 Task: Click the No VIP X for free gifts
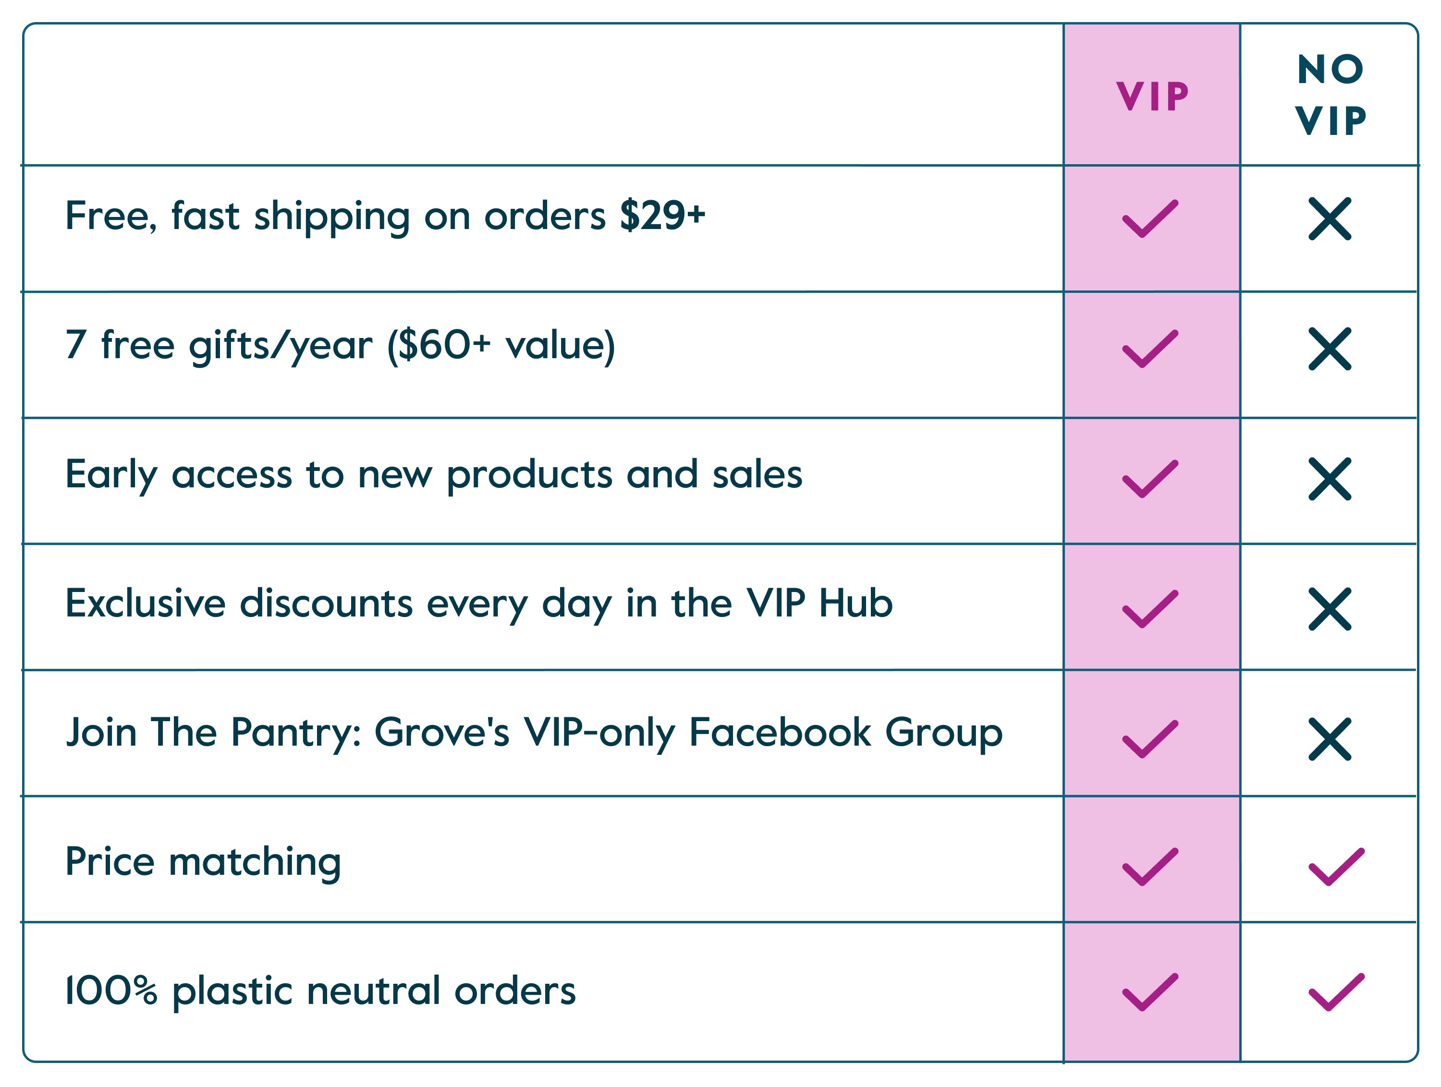coord(1330,349)
